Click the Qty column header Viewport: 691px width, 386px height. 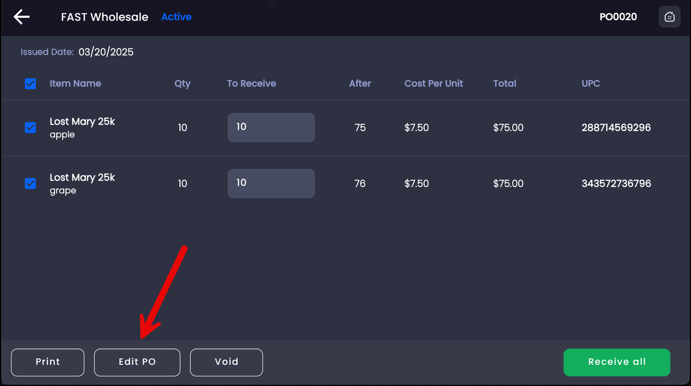coord(182,84)
